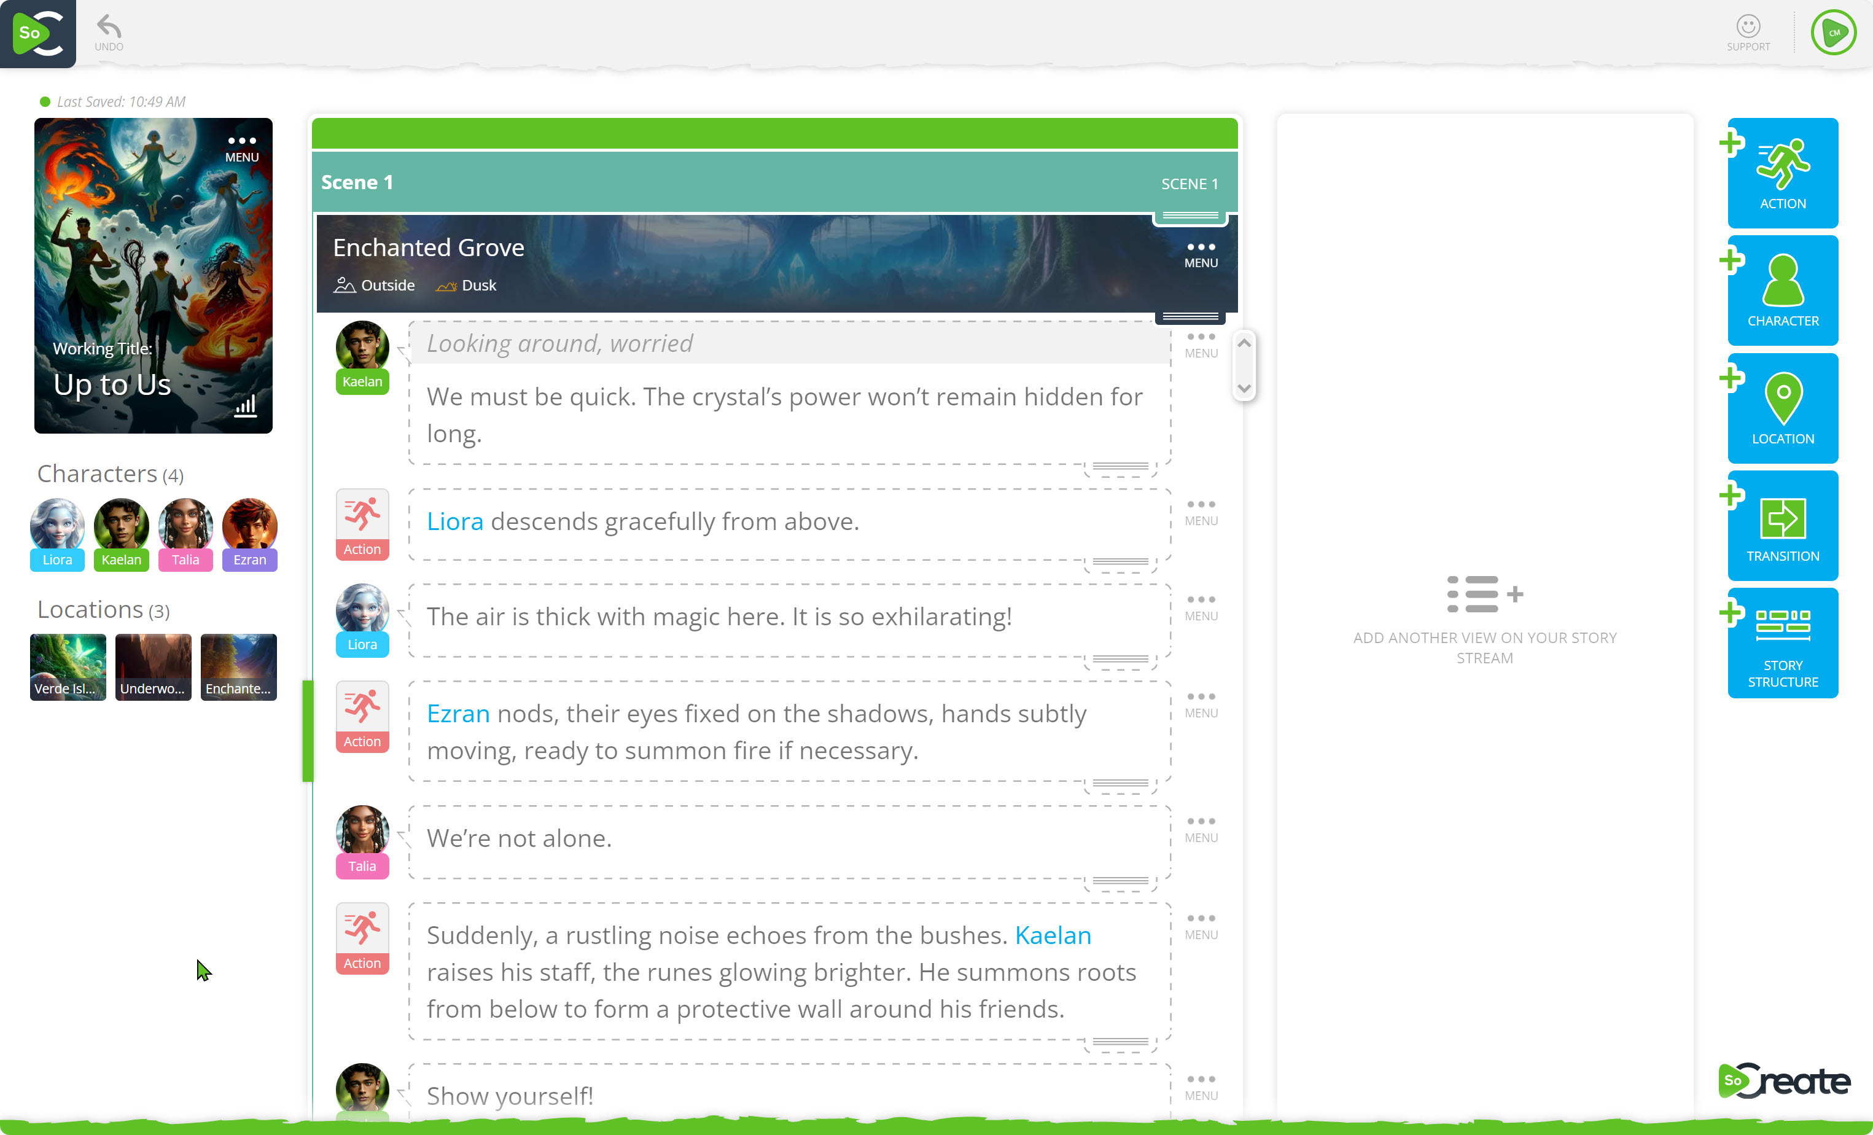
Task: Move Kaelan's dialogue down with chevron arrow
Action: pos(1244,388)
